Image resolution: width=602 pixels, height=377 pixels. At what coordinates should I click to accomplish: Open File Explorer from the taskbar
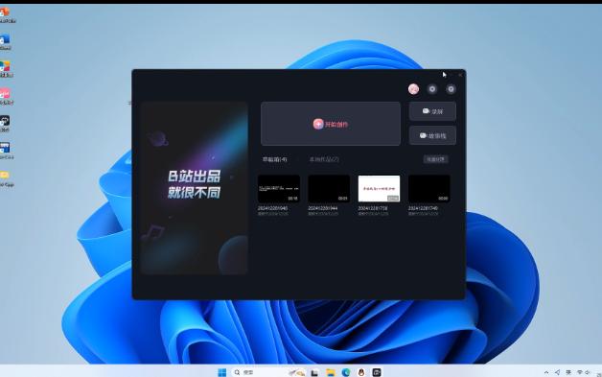point(331,372)
